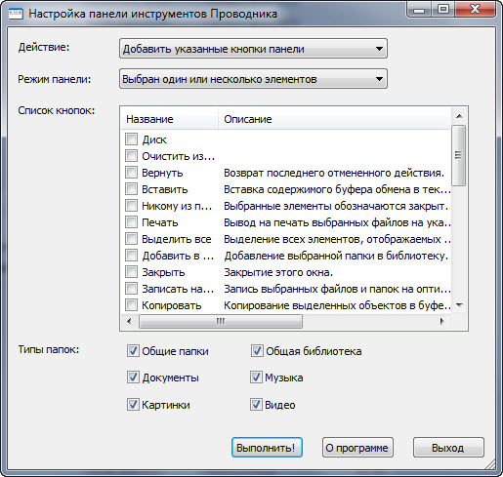503x477 pixels.
Task: Click the list's scroll up arrow
Action: click(459, 116)
